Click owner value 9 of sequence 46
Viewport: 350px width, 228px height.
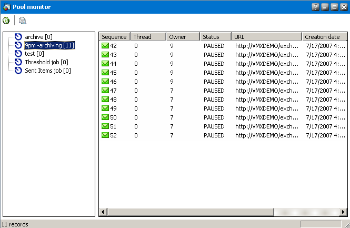point(172,82)
